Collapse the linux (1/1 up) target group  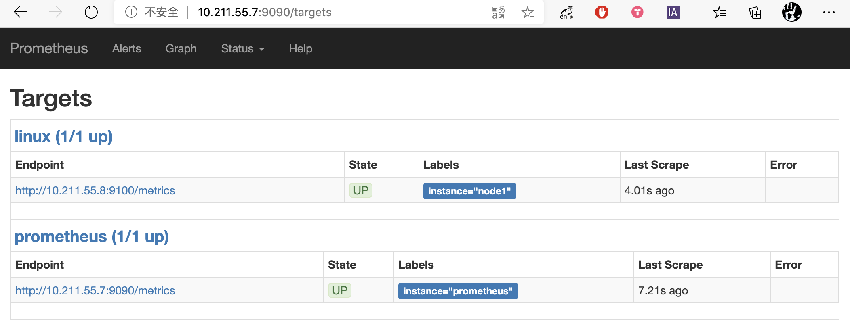pos(63,136)
